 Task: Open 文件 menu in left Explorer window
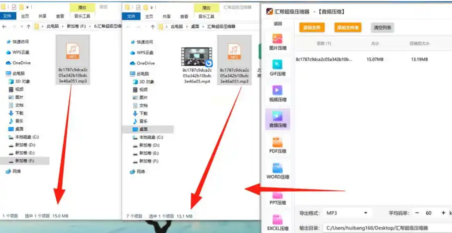pyautogui.click(x=7, y=16)
